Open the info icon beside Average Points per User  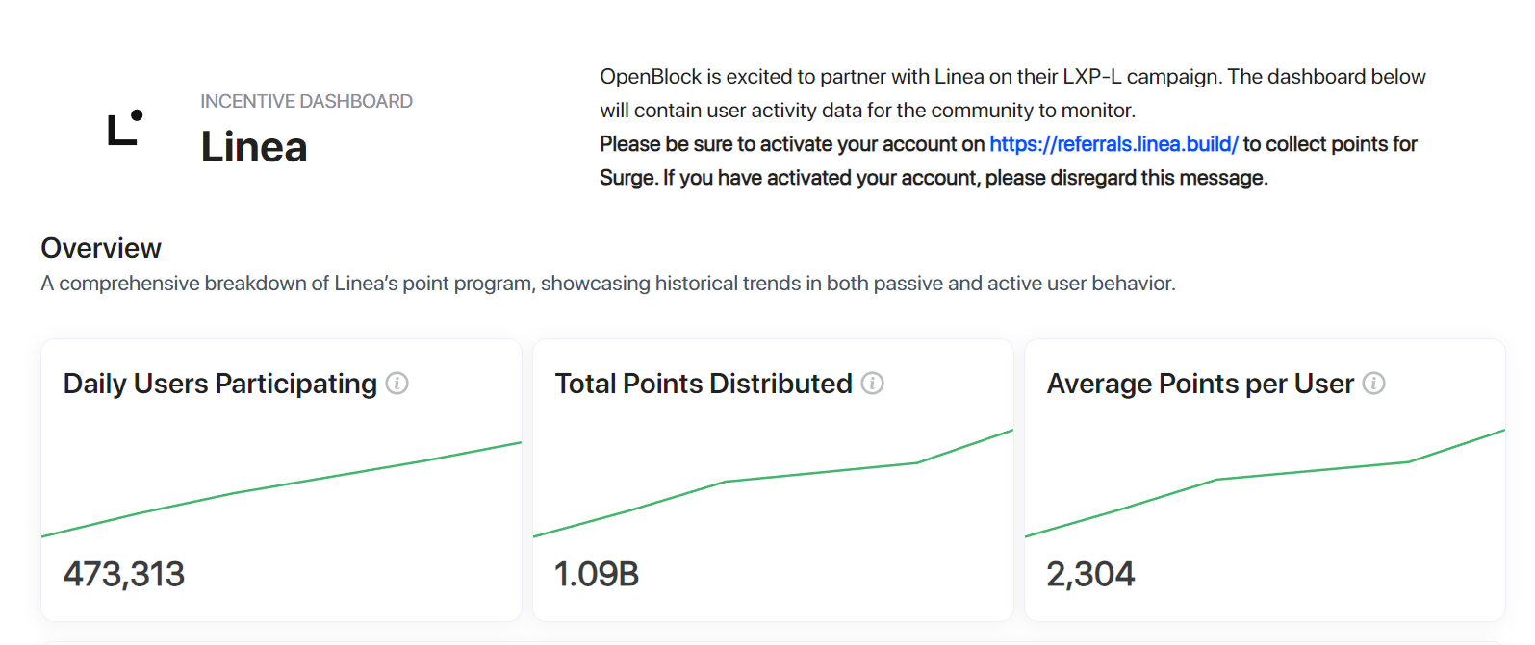[1374, 384]
